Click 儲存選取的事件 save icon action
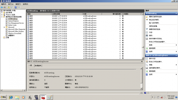This screenshot has width=178, height=100. [147, 68]
